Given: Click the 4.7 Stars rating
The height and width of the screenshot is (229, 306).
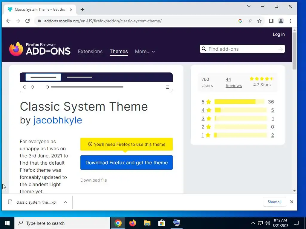Looking at the screenshot, I should click(262, 82).
